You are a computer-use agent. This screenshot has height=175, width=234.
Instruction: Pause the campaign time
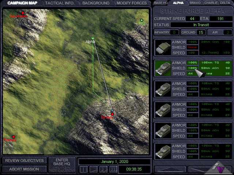coord(84,169)
